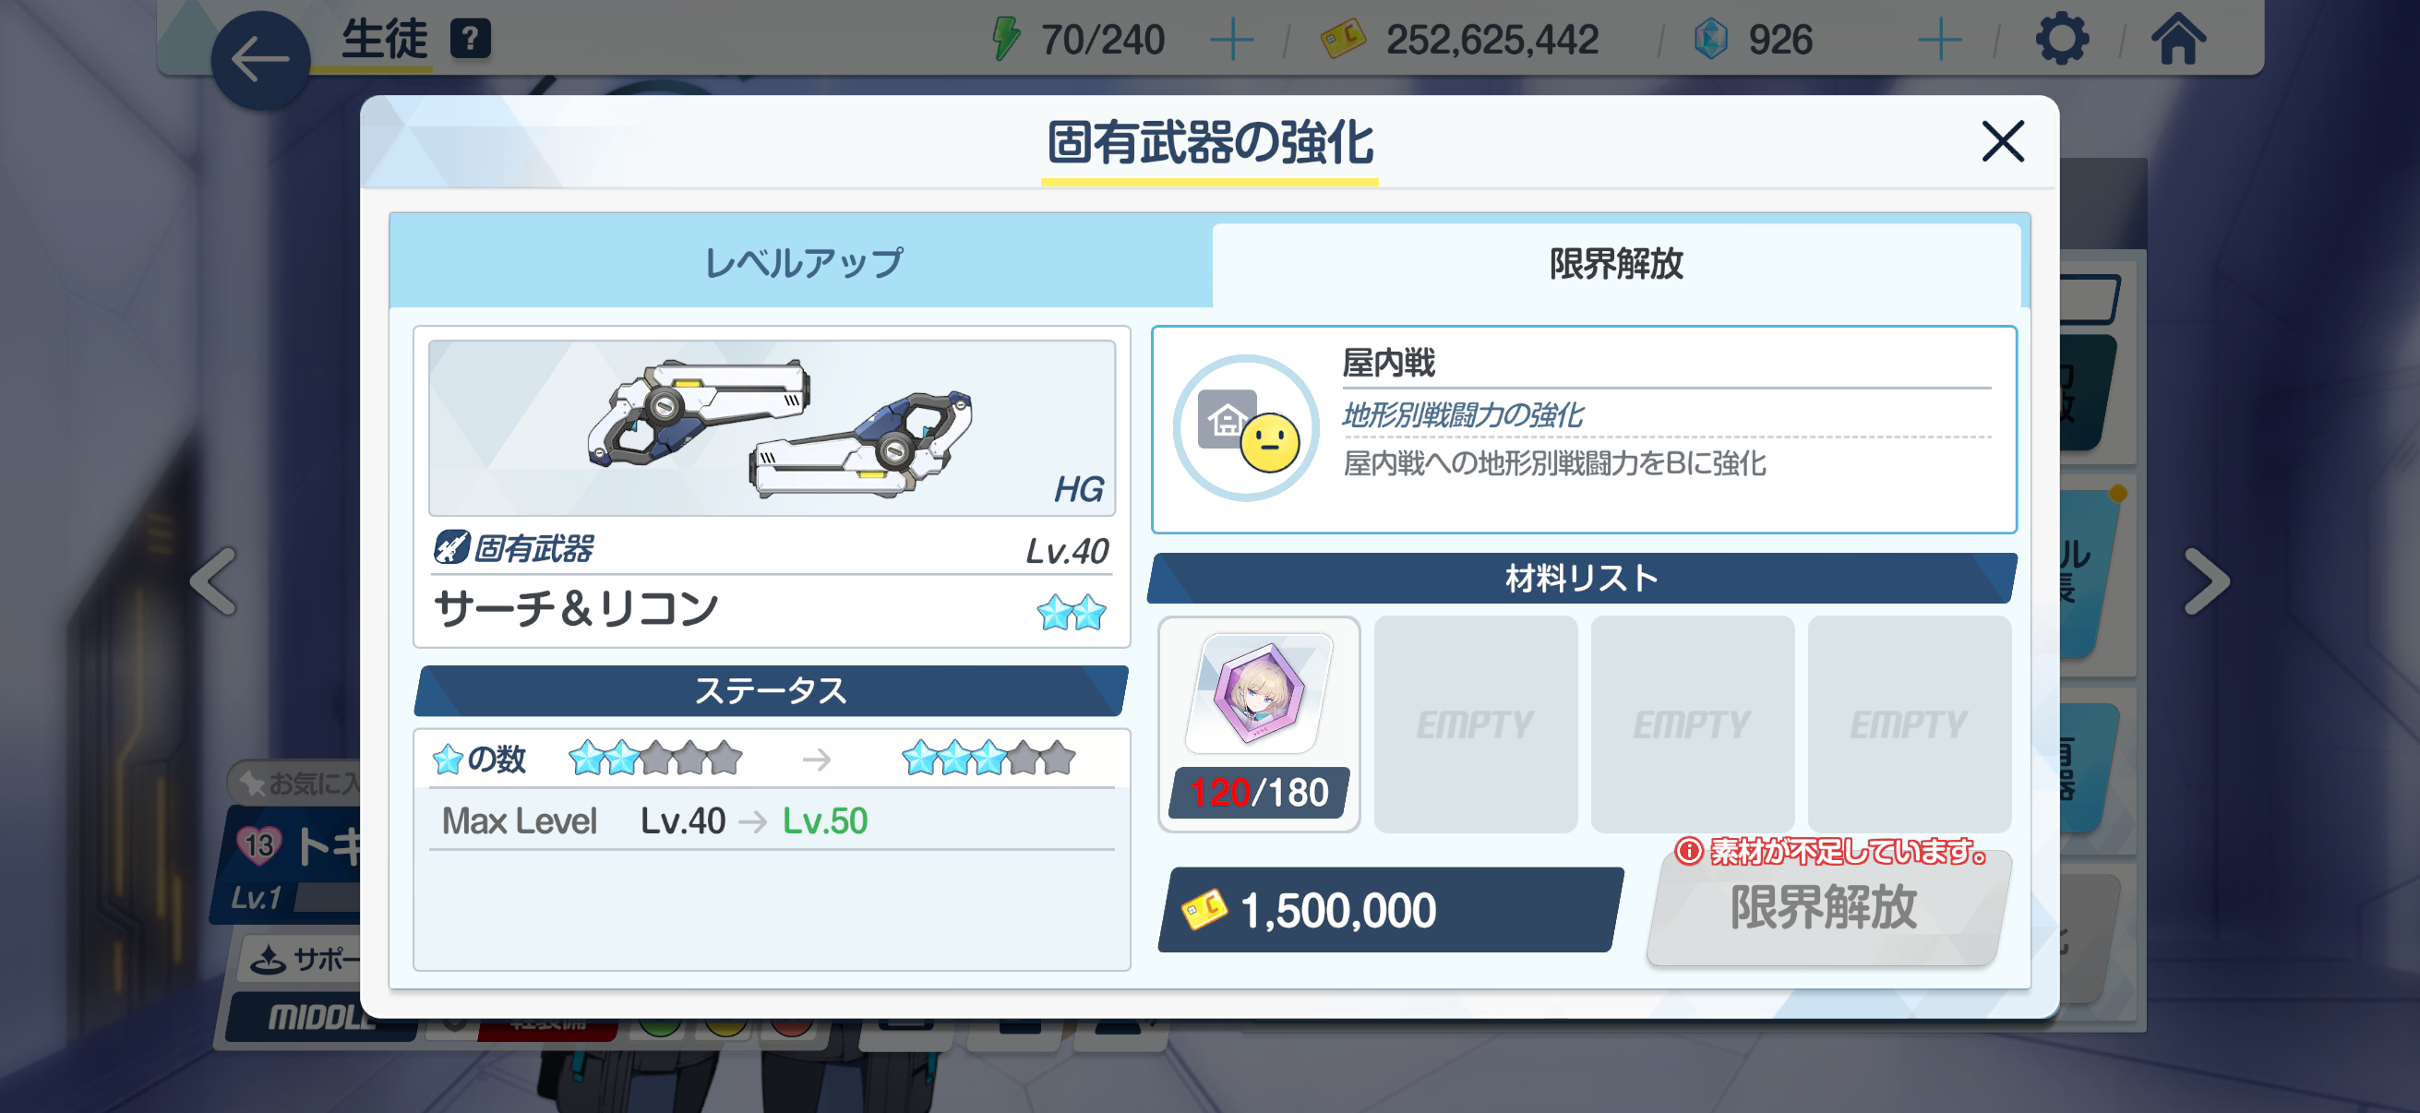Viewport: 2420px width, 1113px height.
Task: Switch to the レベルアップ tab
Action: (x=801, y=263)
